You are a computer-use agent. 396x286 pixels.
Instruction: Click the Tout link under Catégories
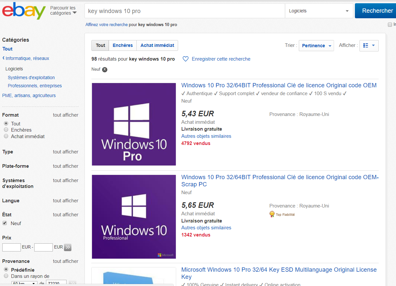point(8,49)
